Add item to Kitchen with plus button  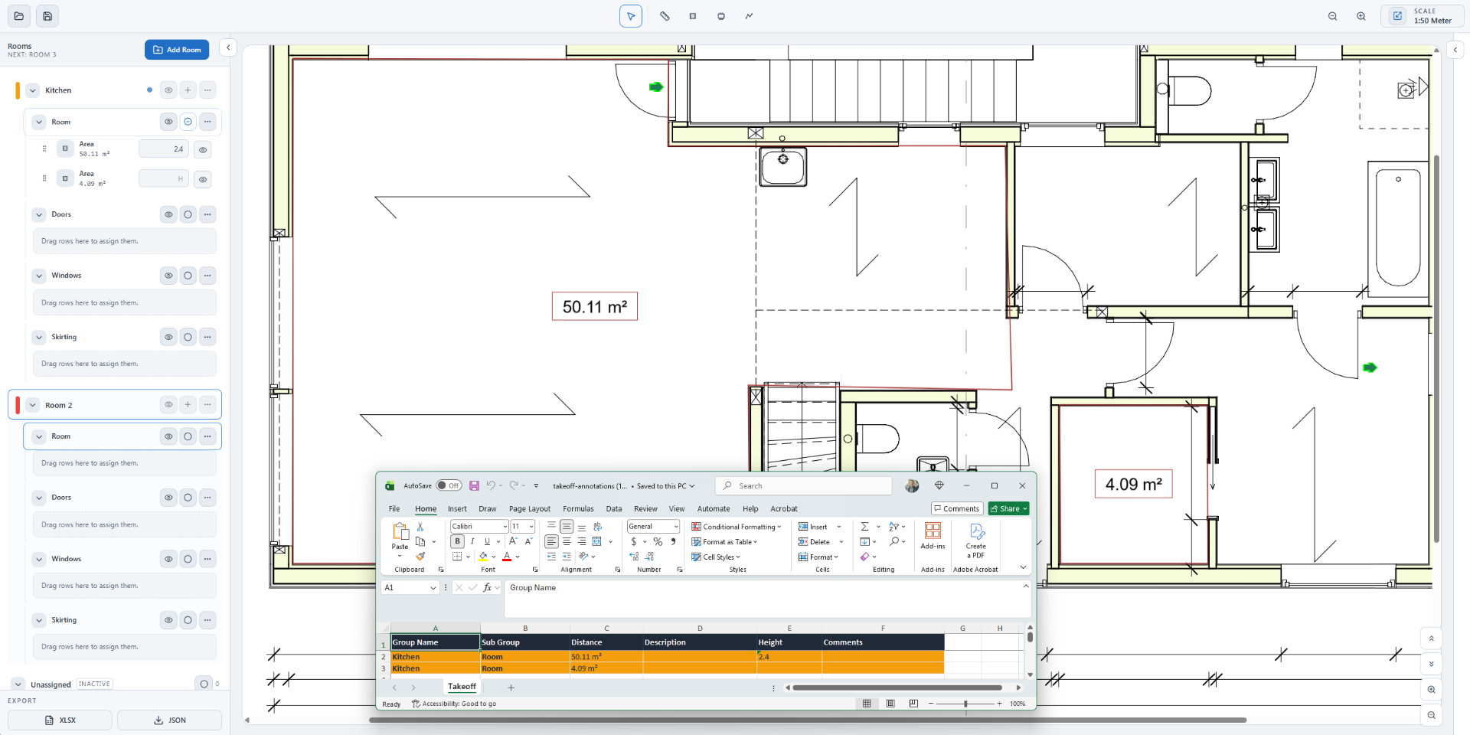click(x=188, y=90)
